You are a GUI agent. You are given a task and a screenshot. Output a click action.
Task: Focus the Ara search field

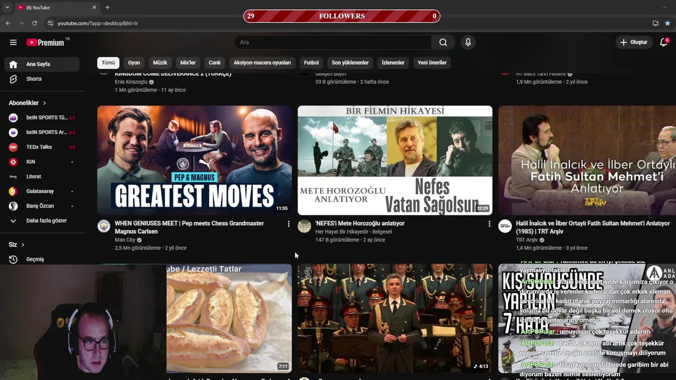pos(333,42)
